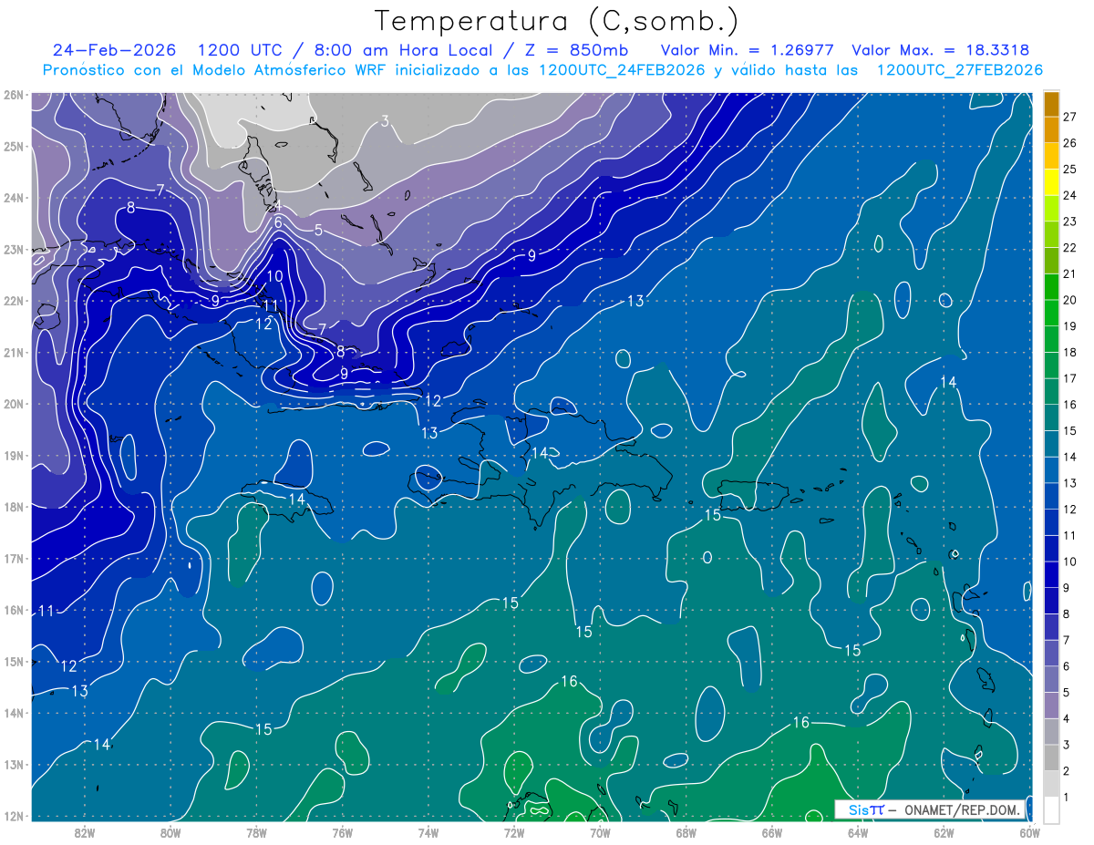Image resolution: width=1094 pixels, height=845 pixels.
Task: Select "Valor Max. = 18.3318" in header
Action: (941, 50)
